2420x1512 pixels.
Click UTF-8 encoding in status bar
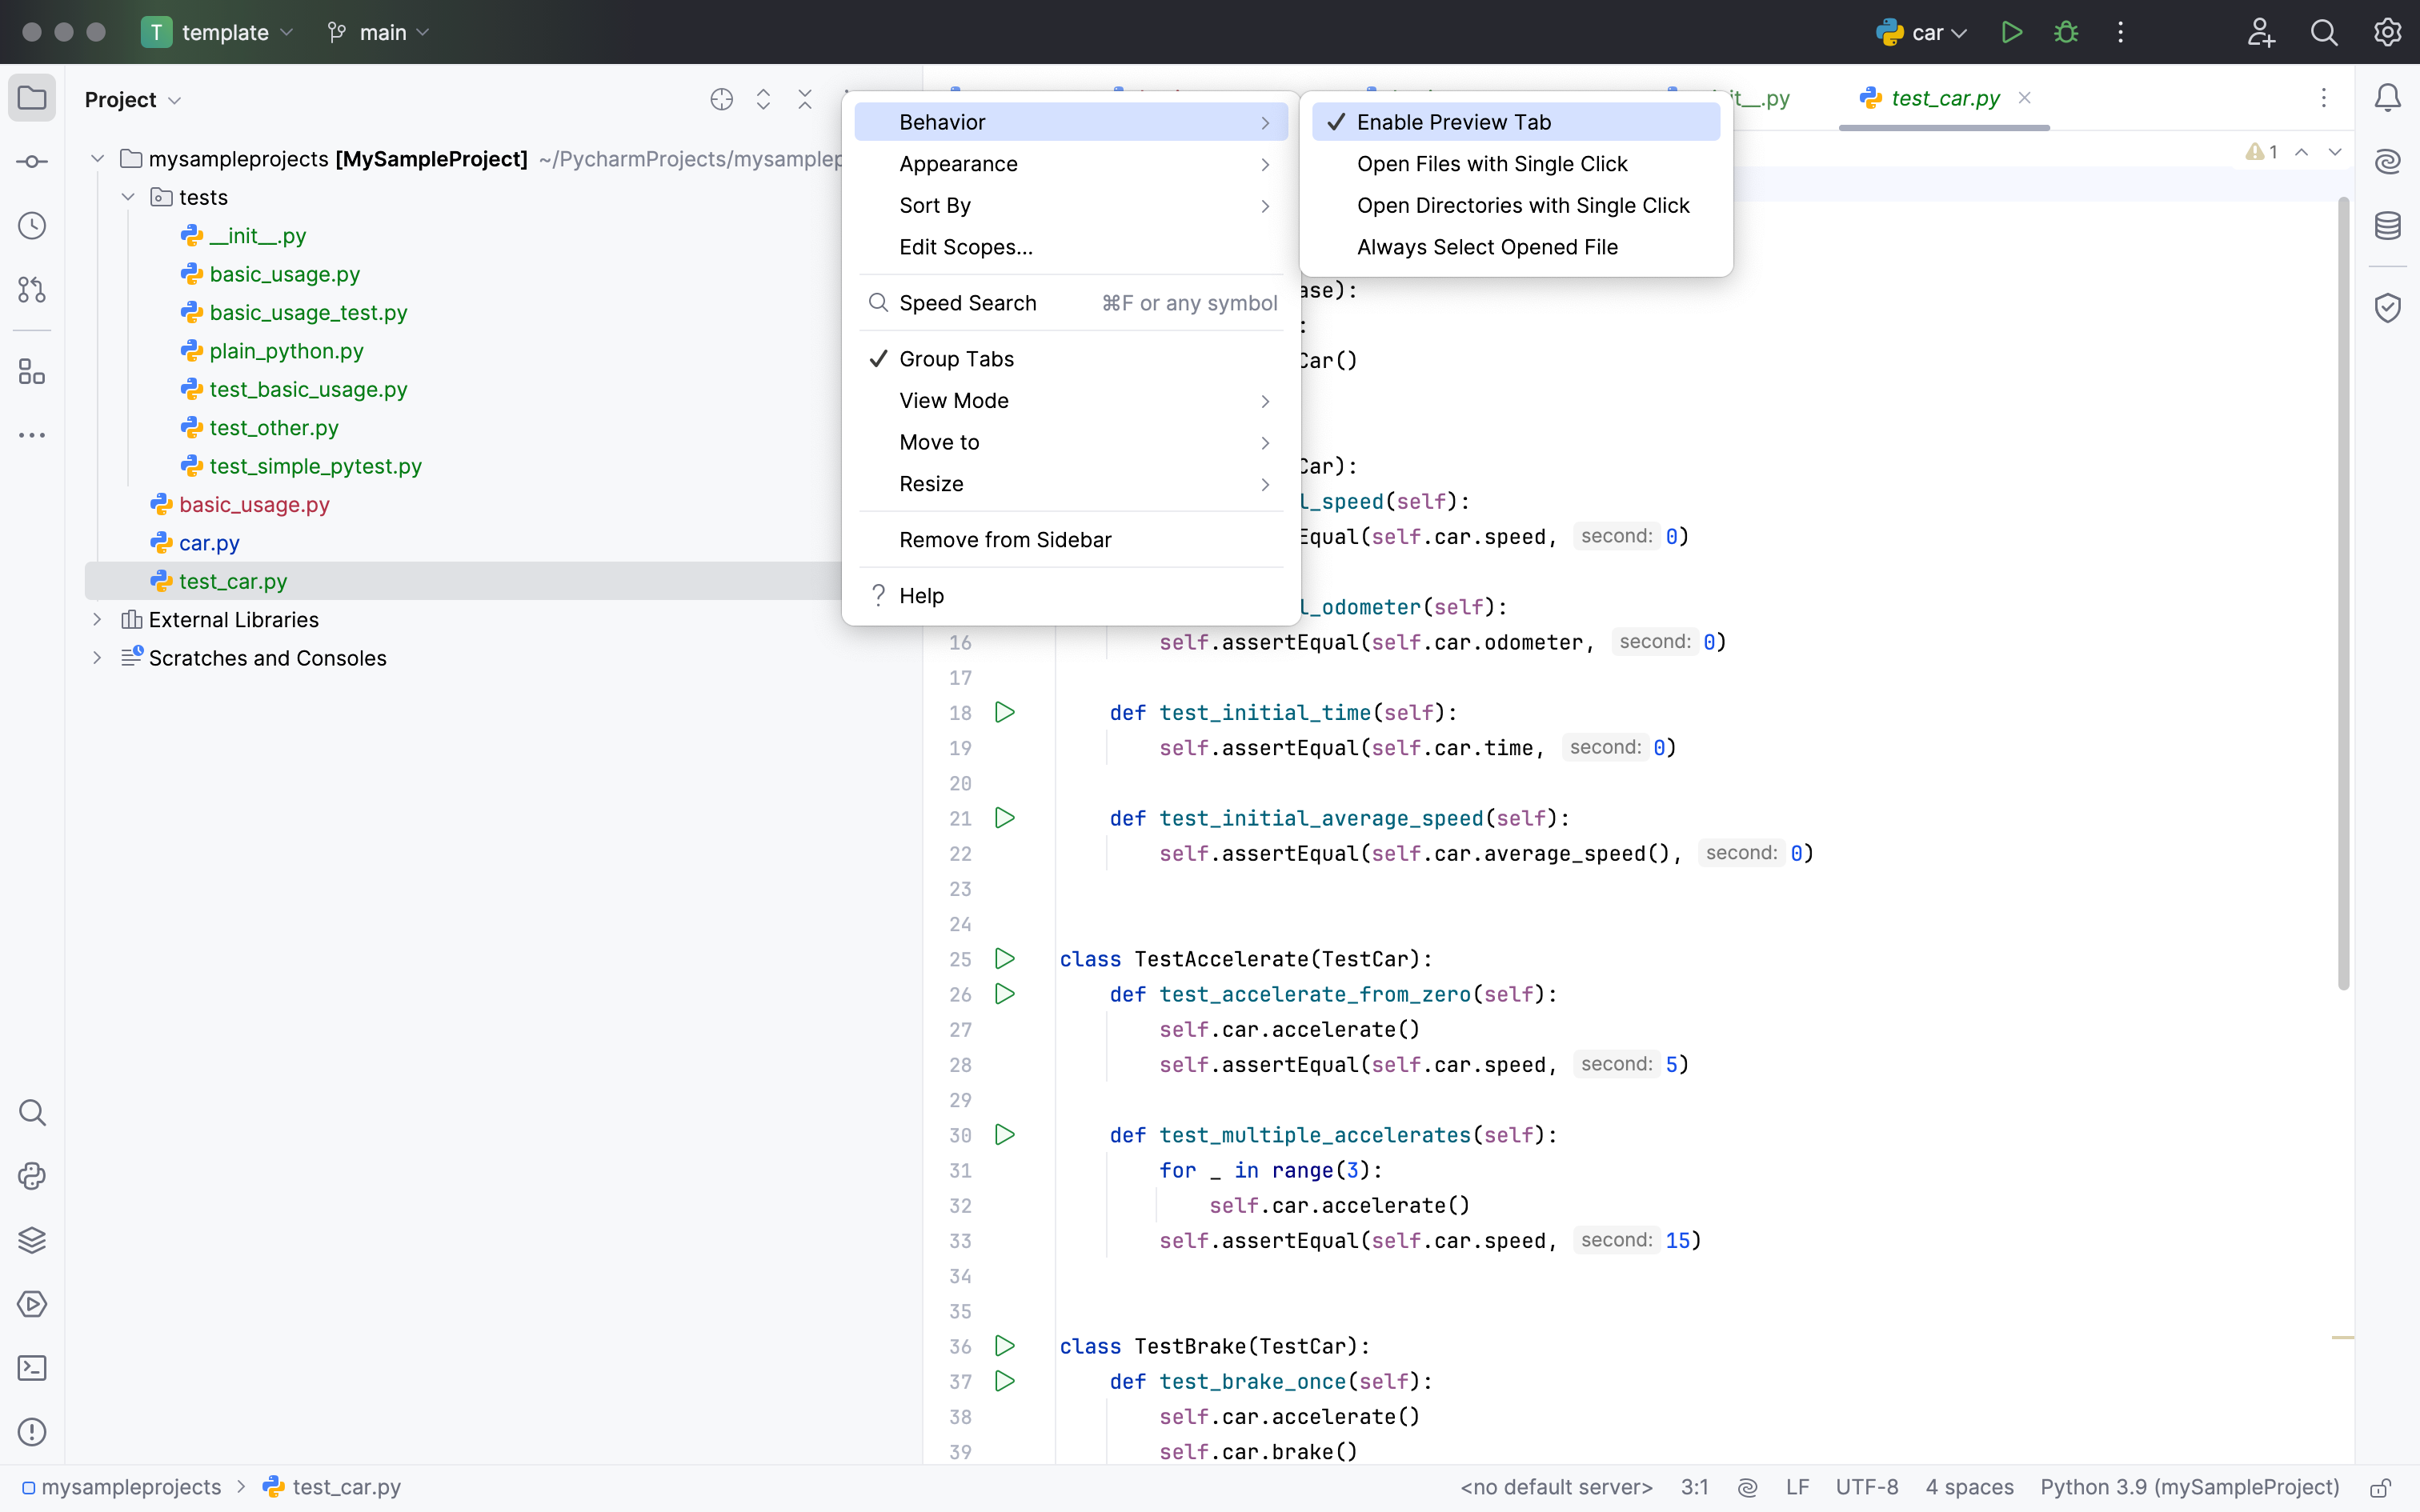tap(1866, 1487)
